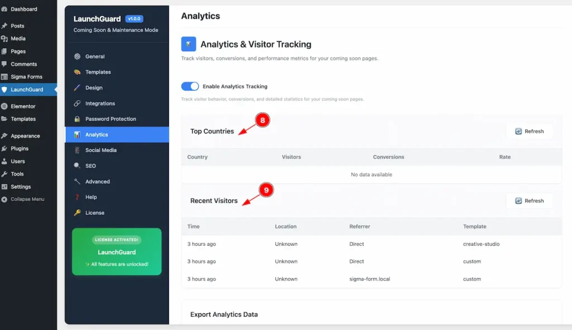This screenshot has height=330, width=572.
Task: Click the General gear icon in LaunchGuard
Action: point(77,56)
